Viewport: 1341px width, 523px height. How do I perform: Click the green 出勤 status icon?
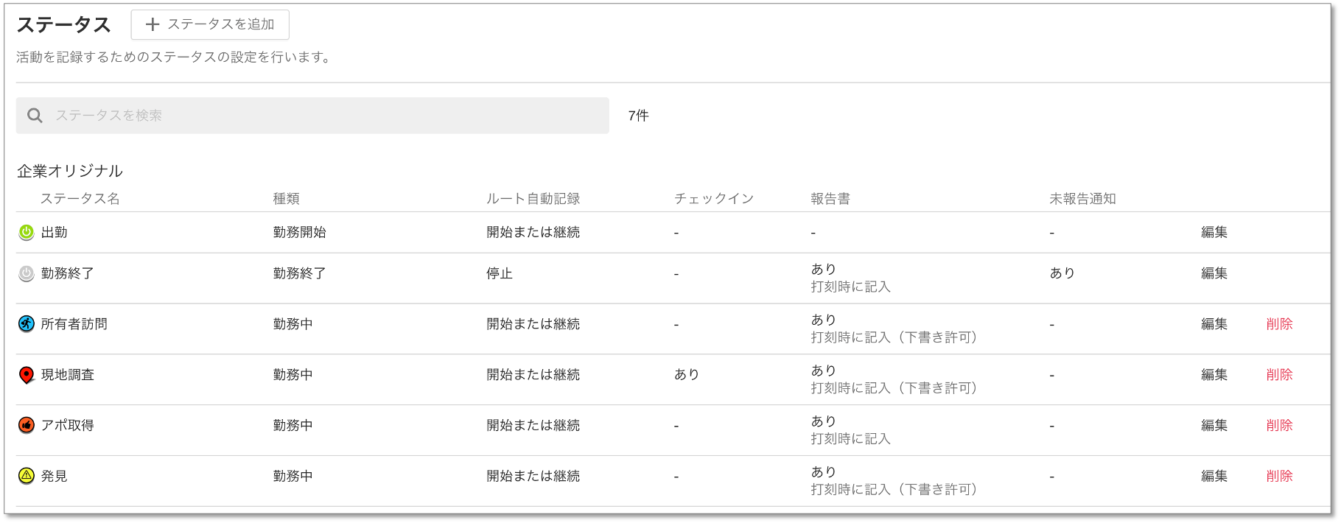pos(27,233)
